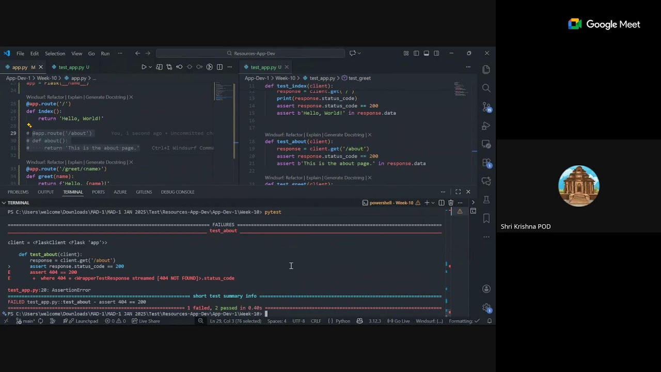Viewport: 661px width, 372px height.
Task: Switch to the PROBLEMS tab
Action: [18, 192]
